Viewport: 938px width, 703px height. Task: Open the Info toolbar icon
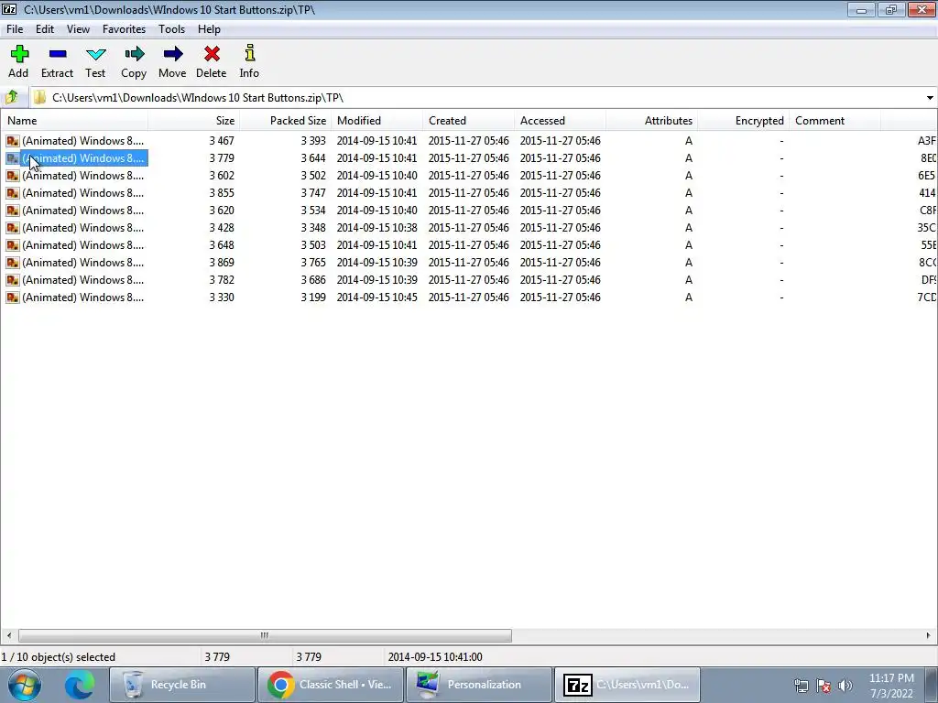click(249, 52)
